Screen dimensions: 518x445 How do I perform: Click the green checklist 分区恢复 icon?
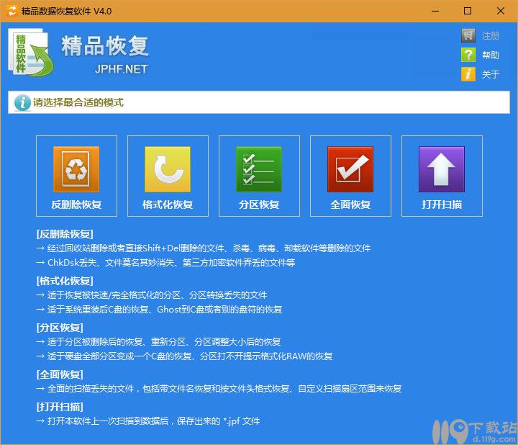[259, 169]
